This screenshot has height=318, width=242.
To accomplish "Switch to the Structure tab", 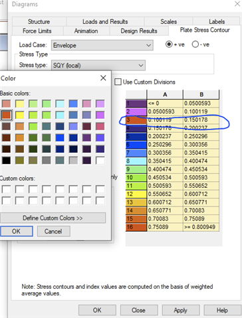I will coord(39,21).
